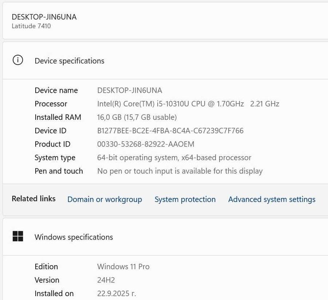
Task: Collapse the Device specifications section header
Action: click(x=172, y=61)
